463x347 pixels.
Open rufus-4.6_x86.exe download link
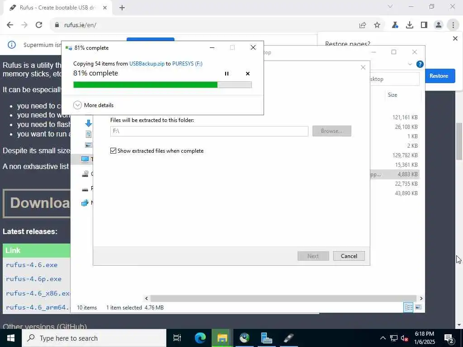(38, 293)
